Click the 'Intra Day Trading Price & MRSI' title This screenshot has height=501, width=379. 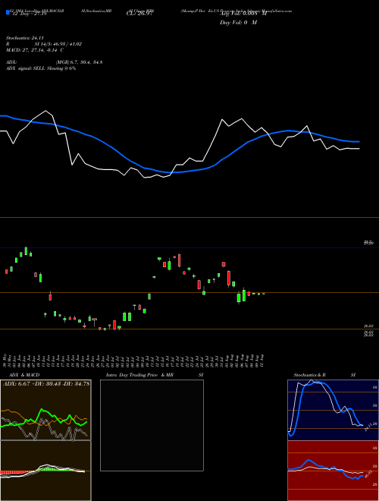(155, 375)
